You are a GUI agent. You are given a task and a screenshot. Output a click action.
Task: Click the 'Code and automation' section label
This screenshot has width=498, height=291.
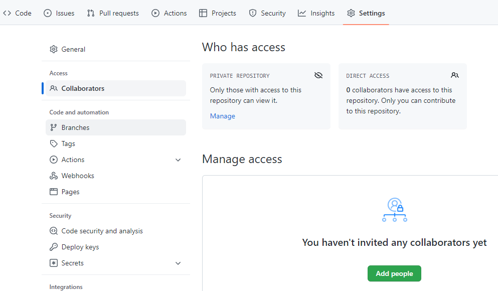(79, 112)
